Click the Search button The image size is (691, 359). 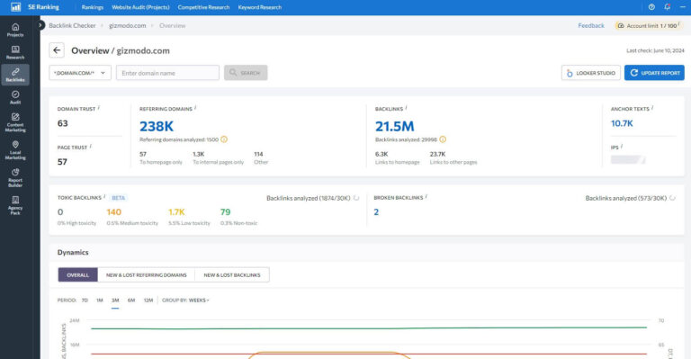tap(246, 73)
